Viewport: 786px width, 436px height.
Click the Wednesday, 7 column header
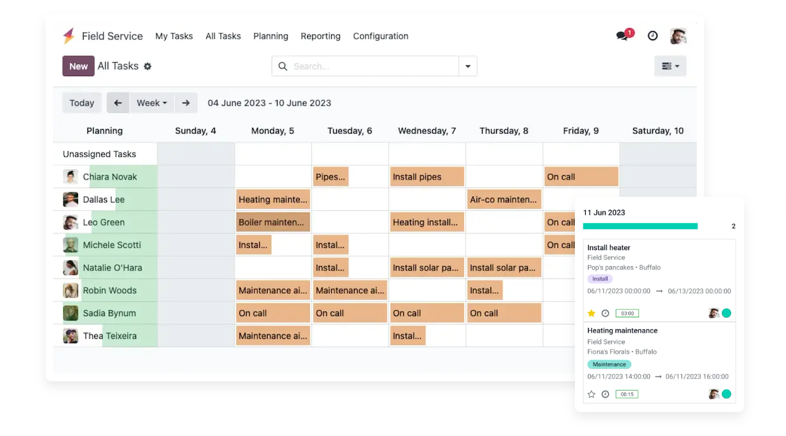pyautogui.click(x=427, y=130)
